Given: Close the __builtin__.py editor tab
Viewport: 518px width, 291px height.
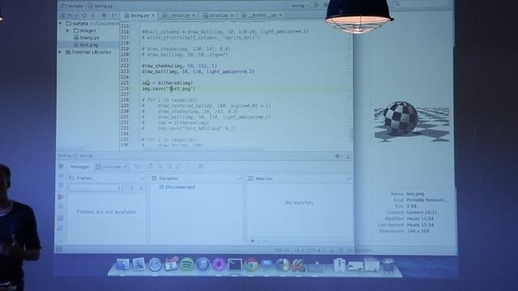Looking at the screenshot, I should [281, 15].
